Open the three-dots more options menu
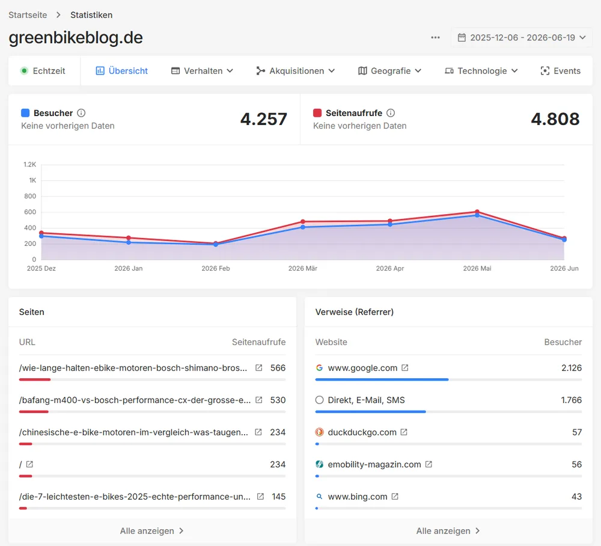The image size is (601, 546). [x=435, y=37]
